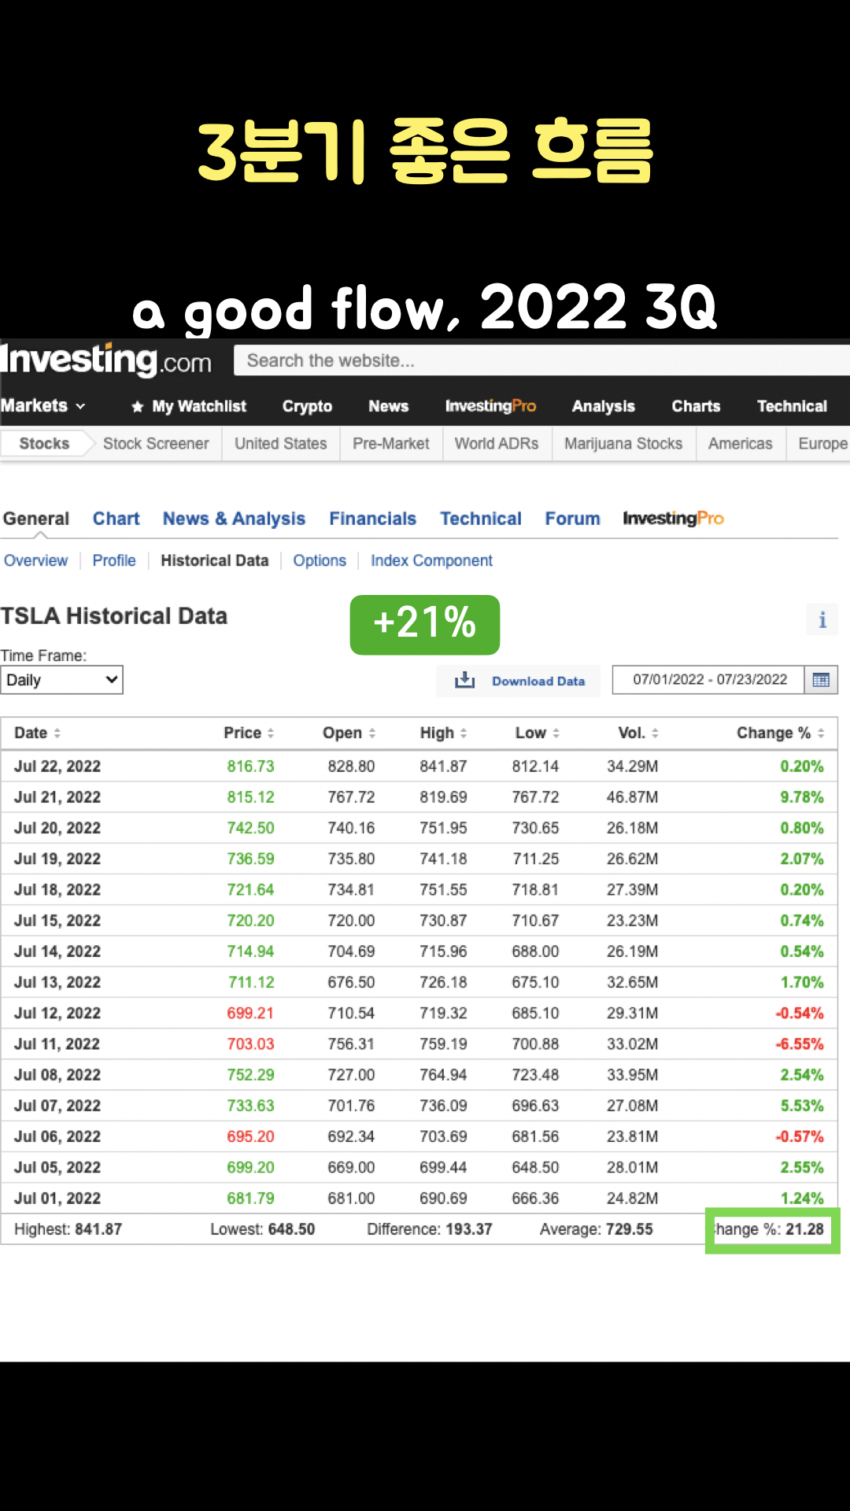Click the info icon next to TSLA Historical Data
Screen dimensions: 850x1511
click(x=822, y=620)
